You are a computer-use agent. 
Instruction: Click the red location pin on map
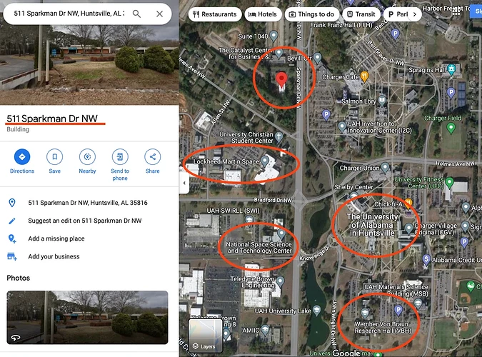281,80
